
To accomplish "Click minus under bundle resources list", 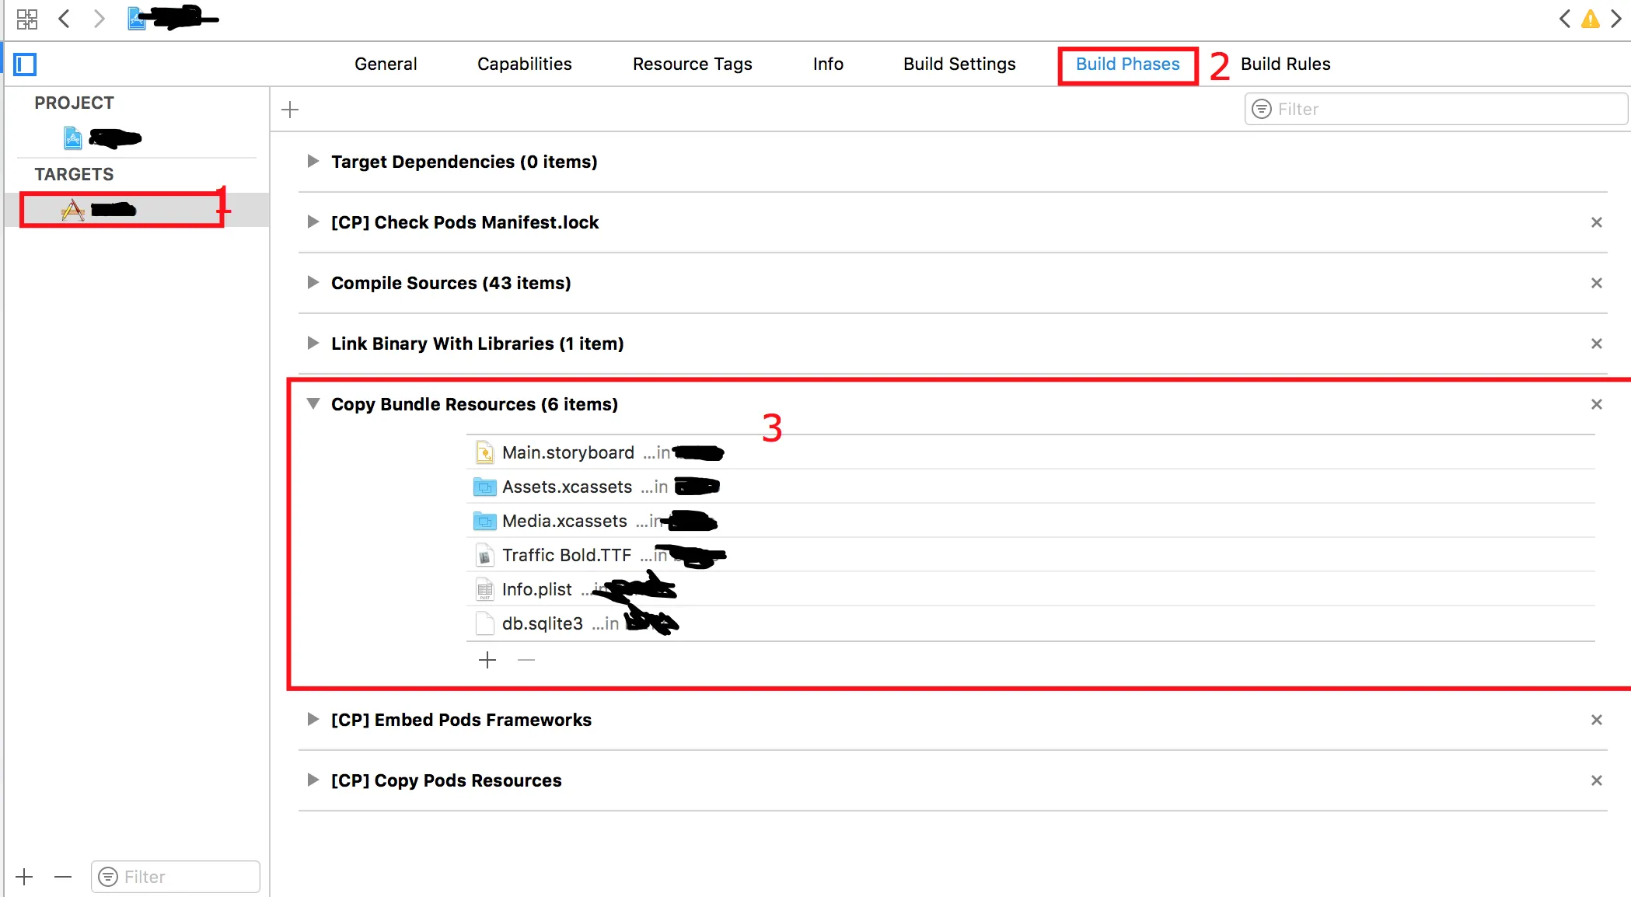I will (526, 660).
